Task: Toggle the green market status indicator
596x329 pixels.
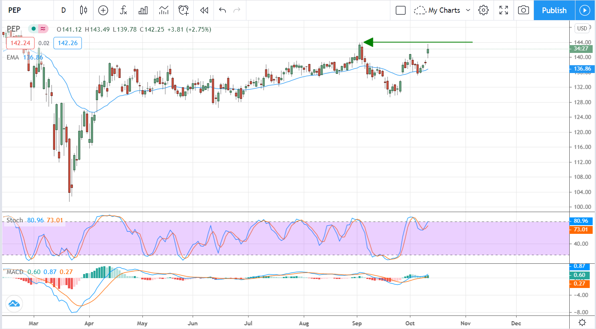Action: coord(33,29)
